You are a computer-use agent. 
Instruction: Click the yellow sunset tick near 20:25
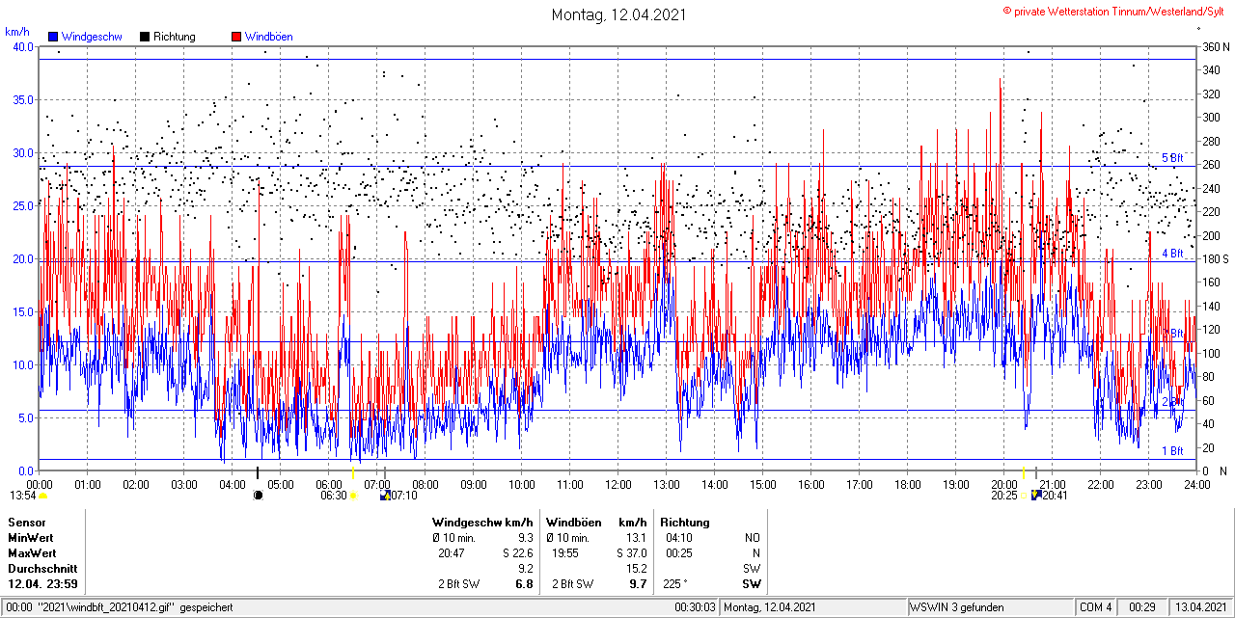click(x=1023, y=473)
